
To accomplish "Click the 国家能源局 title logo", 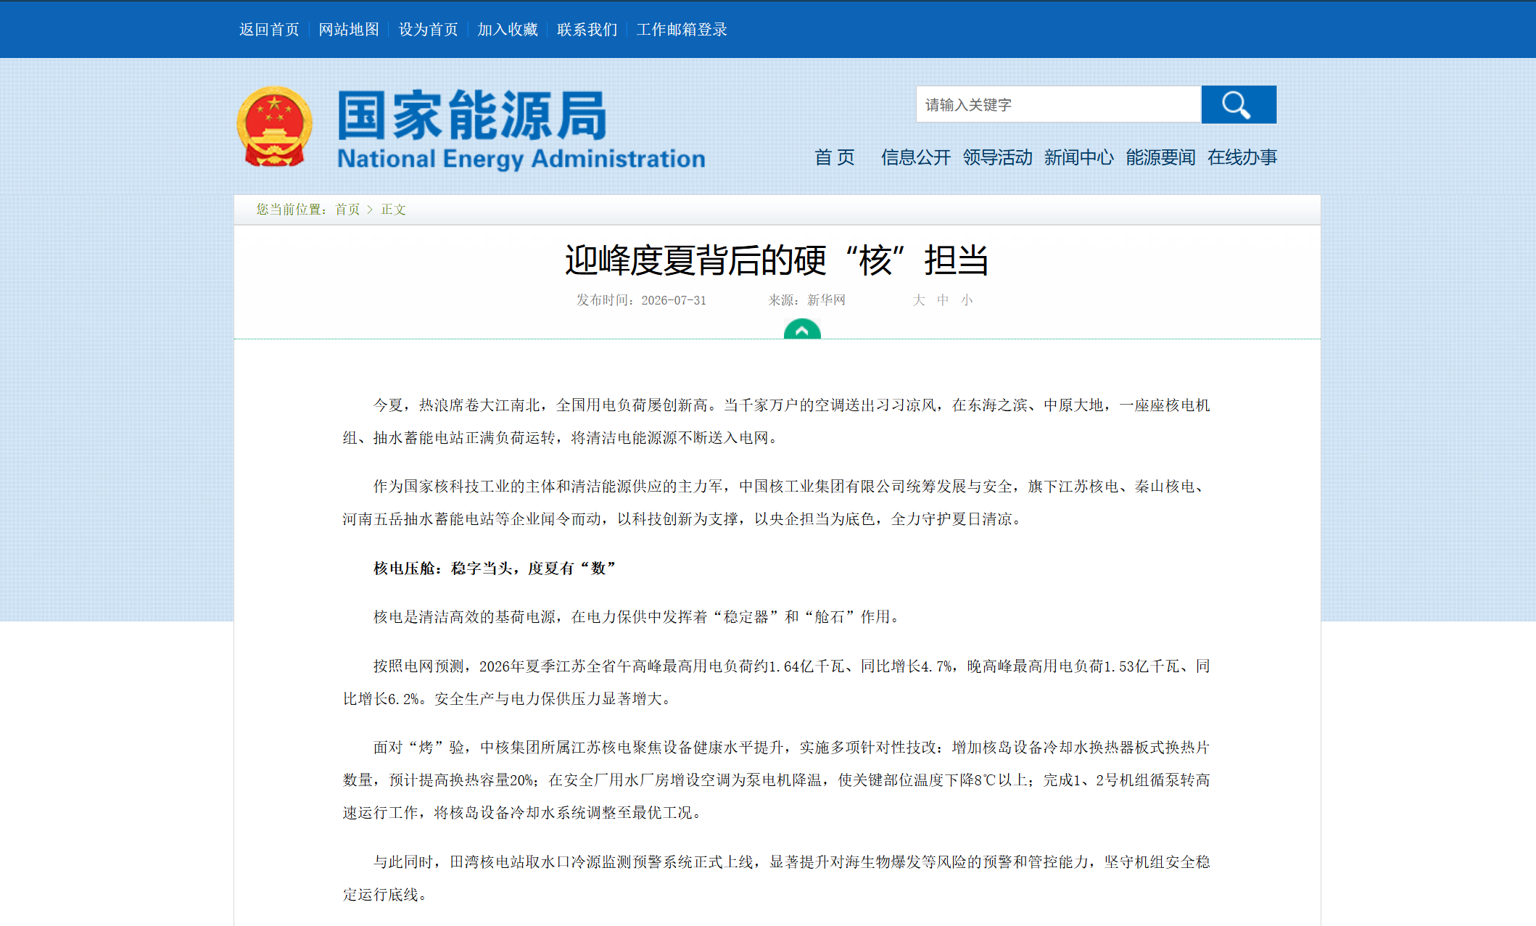I will [x=521, y=130].
